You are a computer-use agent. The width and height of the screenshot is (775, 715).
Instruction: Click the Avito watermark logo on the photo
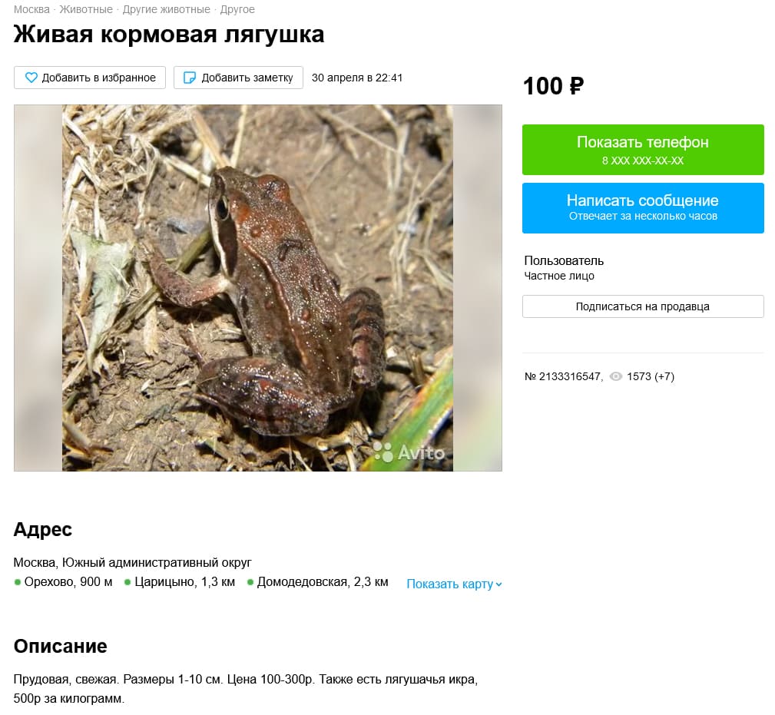(x=409, y=452)
